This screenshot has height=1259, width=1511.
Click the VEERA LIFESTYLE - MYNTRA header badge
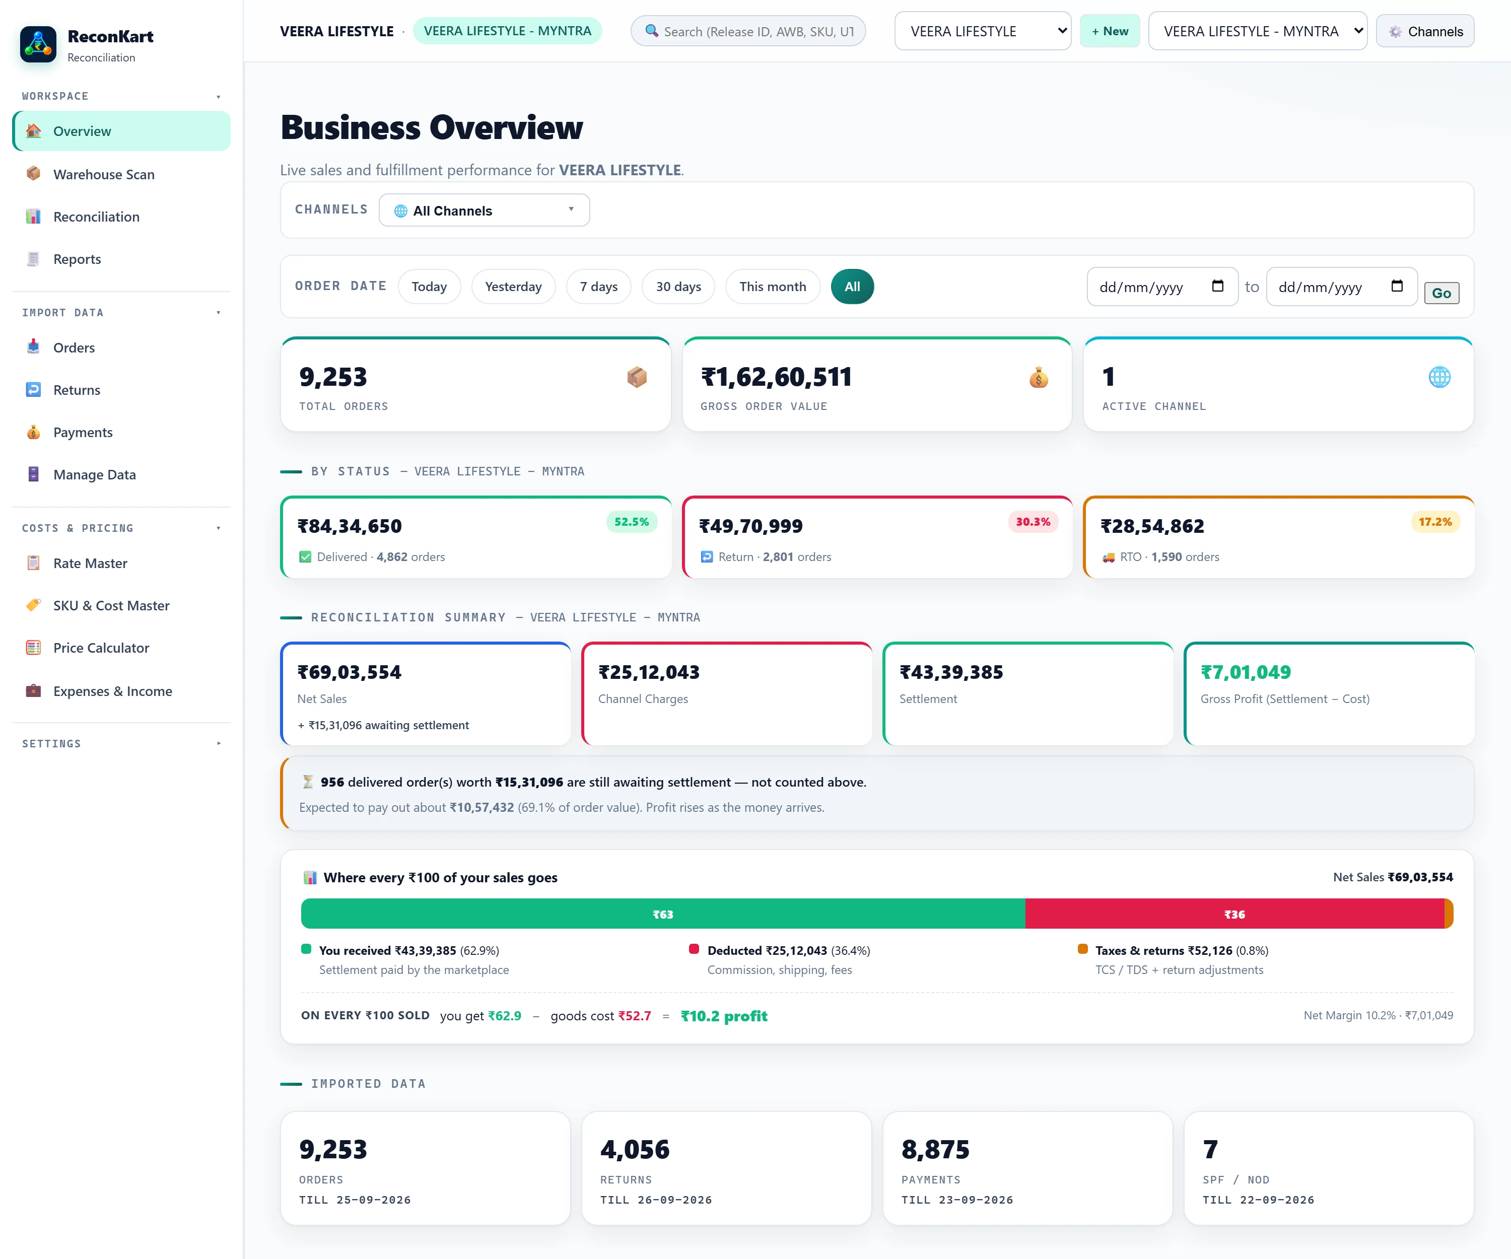tap(507, 31)
